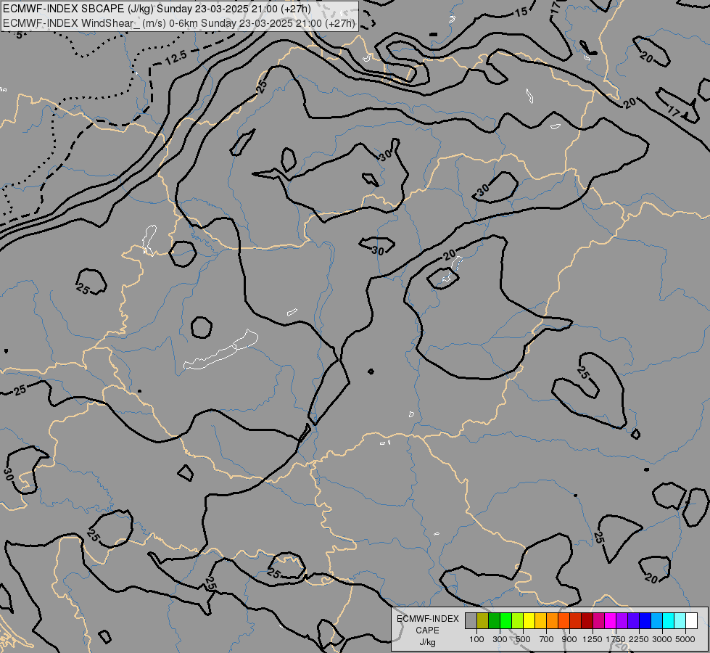Choose the orange swatch left of 700 tick
This screenshot has height=653, width=710.
(x=553, y=620)
